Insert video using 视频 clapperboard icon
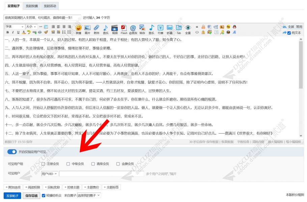 pos(115,30)
